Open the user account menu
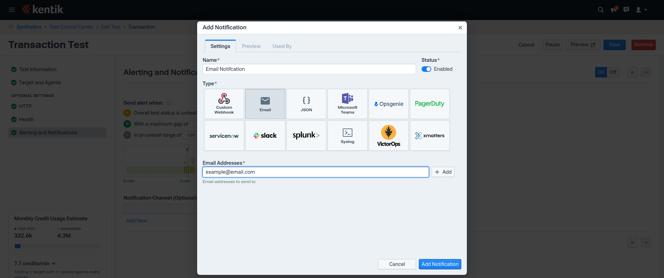This screenshot has width=664, height=278. click(x=641, y=10)
